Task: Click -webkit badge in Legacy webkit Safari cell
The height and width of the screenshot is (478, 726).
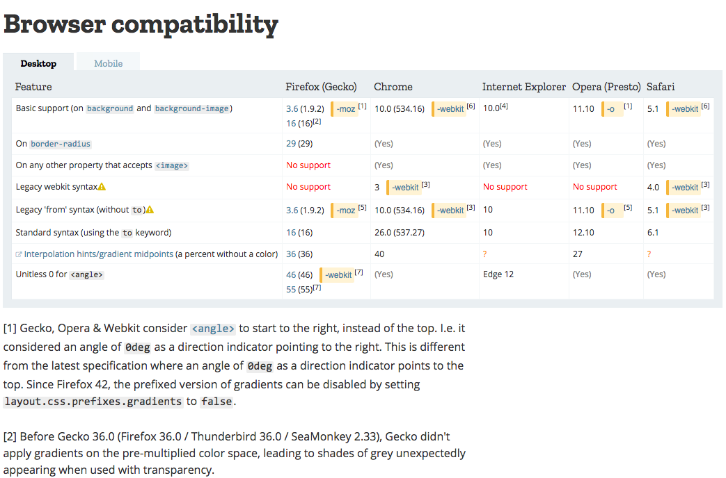Action: [x=684, y=187]
